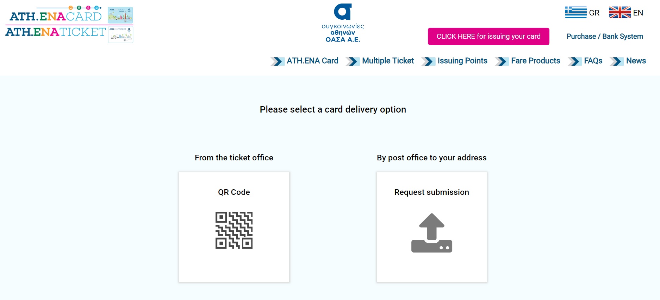Open the Issuing Points page
Screen dimensions: 660x300
(x=462, y=61)
